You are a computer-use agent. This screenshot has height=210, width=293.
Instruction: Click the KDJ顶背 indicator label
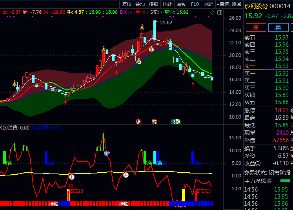(x=15, y=128)
